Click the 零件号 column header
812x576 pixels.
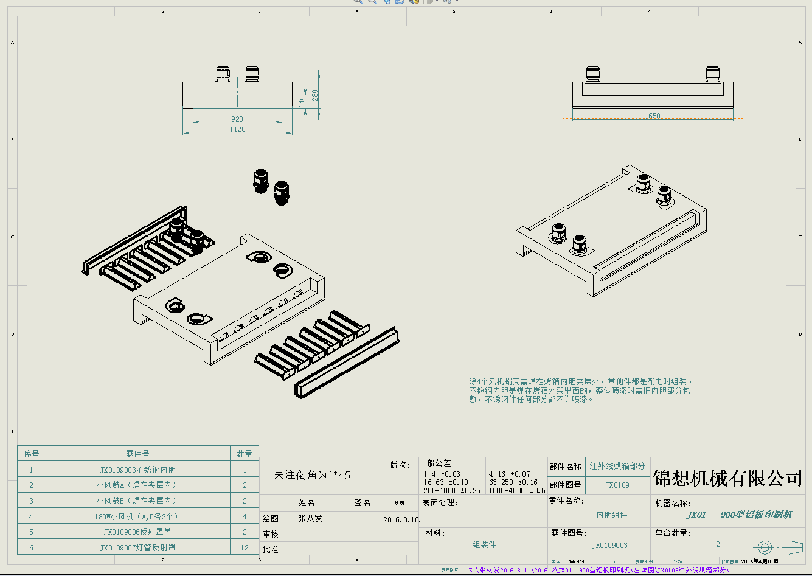137,454
